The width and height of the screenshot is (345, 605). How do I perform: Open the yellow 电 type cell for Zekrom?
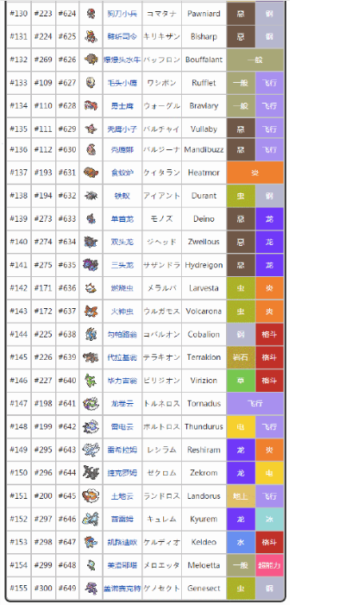[x=269, y=473]
